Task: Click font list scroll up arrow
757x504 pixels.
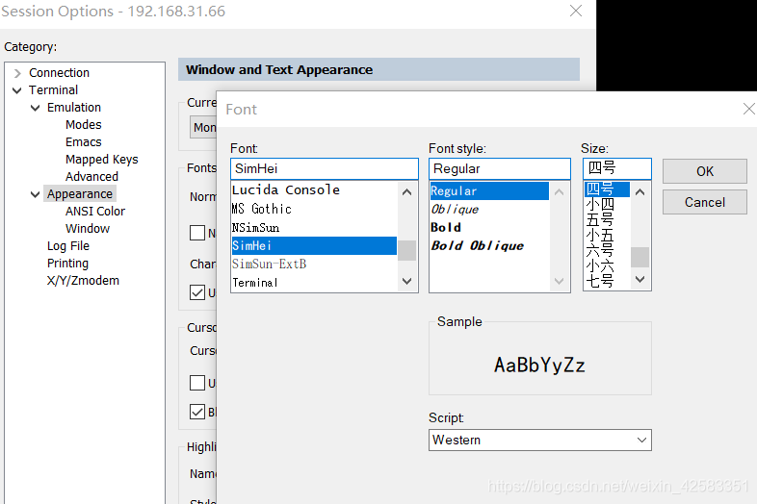Action: click(x=407, y=192)
